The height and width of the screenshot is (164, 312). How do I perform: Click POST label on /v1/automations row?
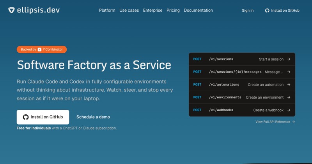197,84
